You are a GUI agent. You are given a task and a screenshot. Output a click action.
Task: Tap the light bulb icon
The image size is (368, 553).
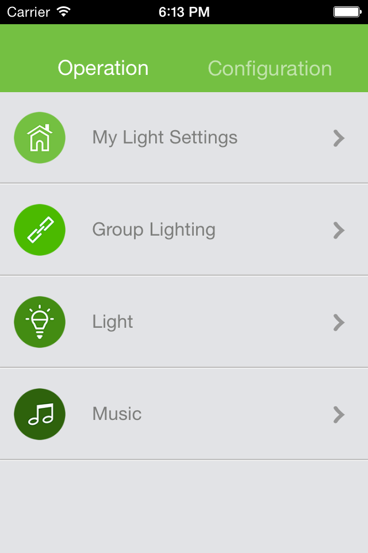(x=40, y=322)
